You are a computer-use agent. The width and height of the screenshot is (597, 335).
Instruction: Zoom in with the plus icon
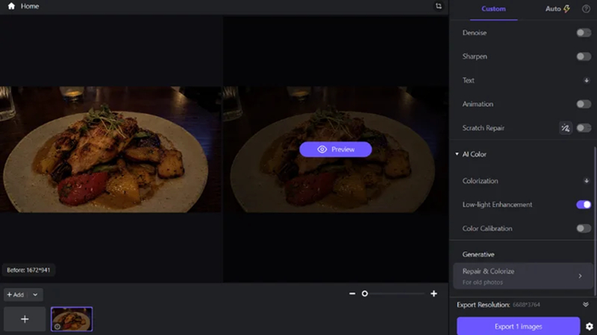[434, 293]
